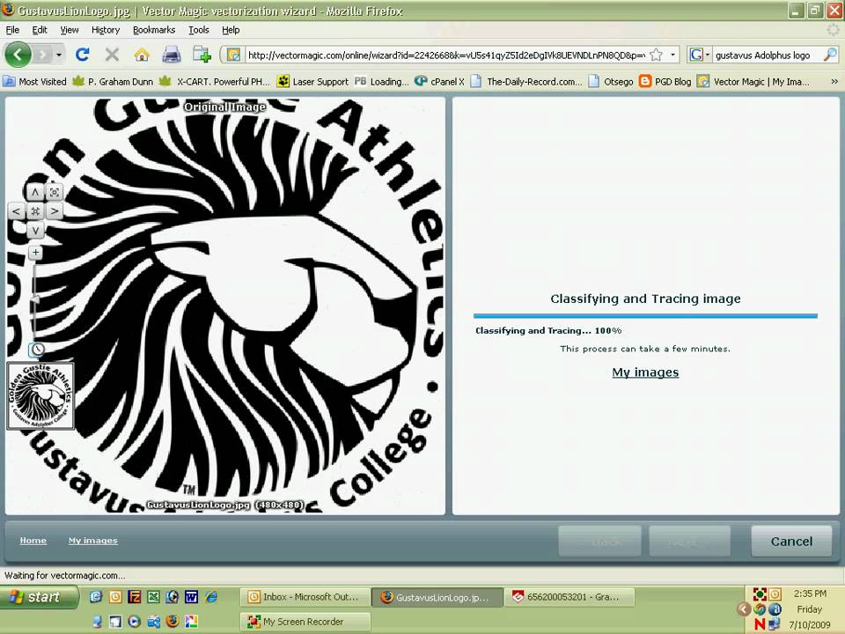Go to Home in wizard footer
Screen dimensions: 845x634
coord(33,540)
